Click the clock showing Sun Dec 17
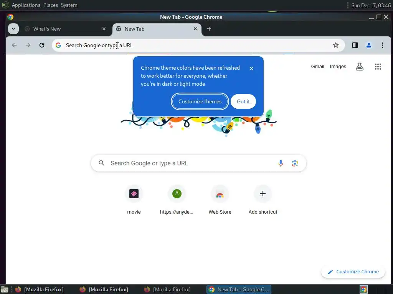393x294 pixels. pyautogui.click(x=371, y=5)
